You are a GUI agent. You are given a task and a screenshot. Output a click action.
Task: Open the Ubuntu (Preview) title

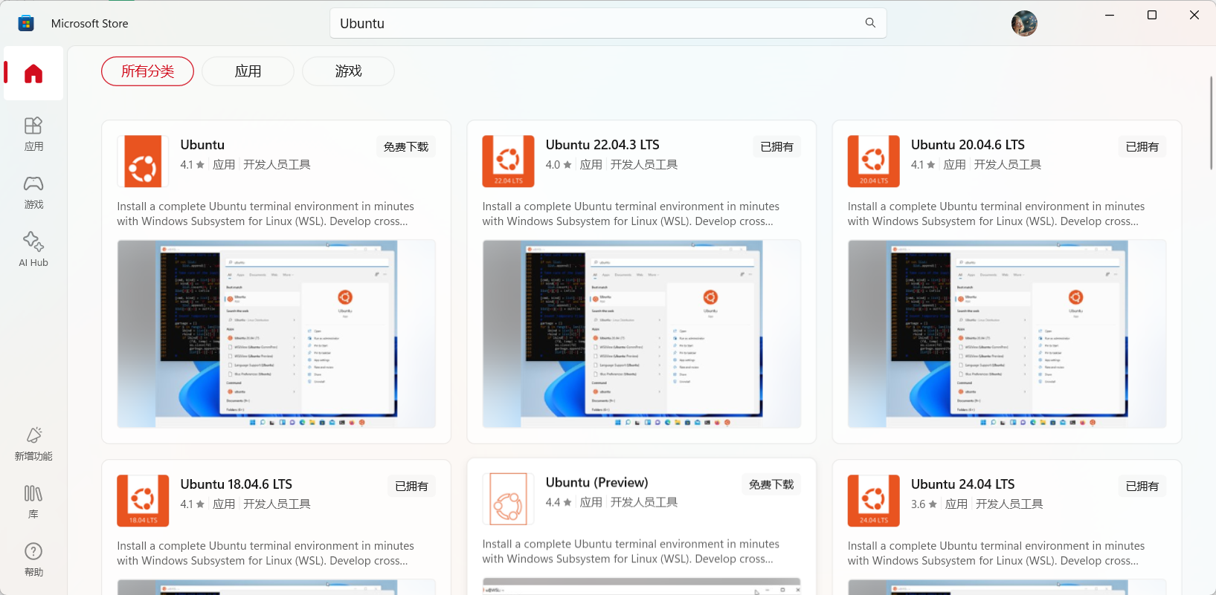(x=596, y=483)
